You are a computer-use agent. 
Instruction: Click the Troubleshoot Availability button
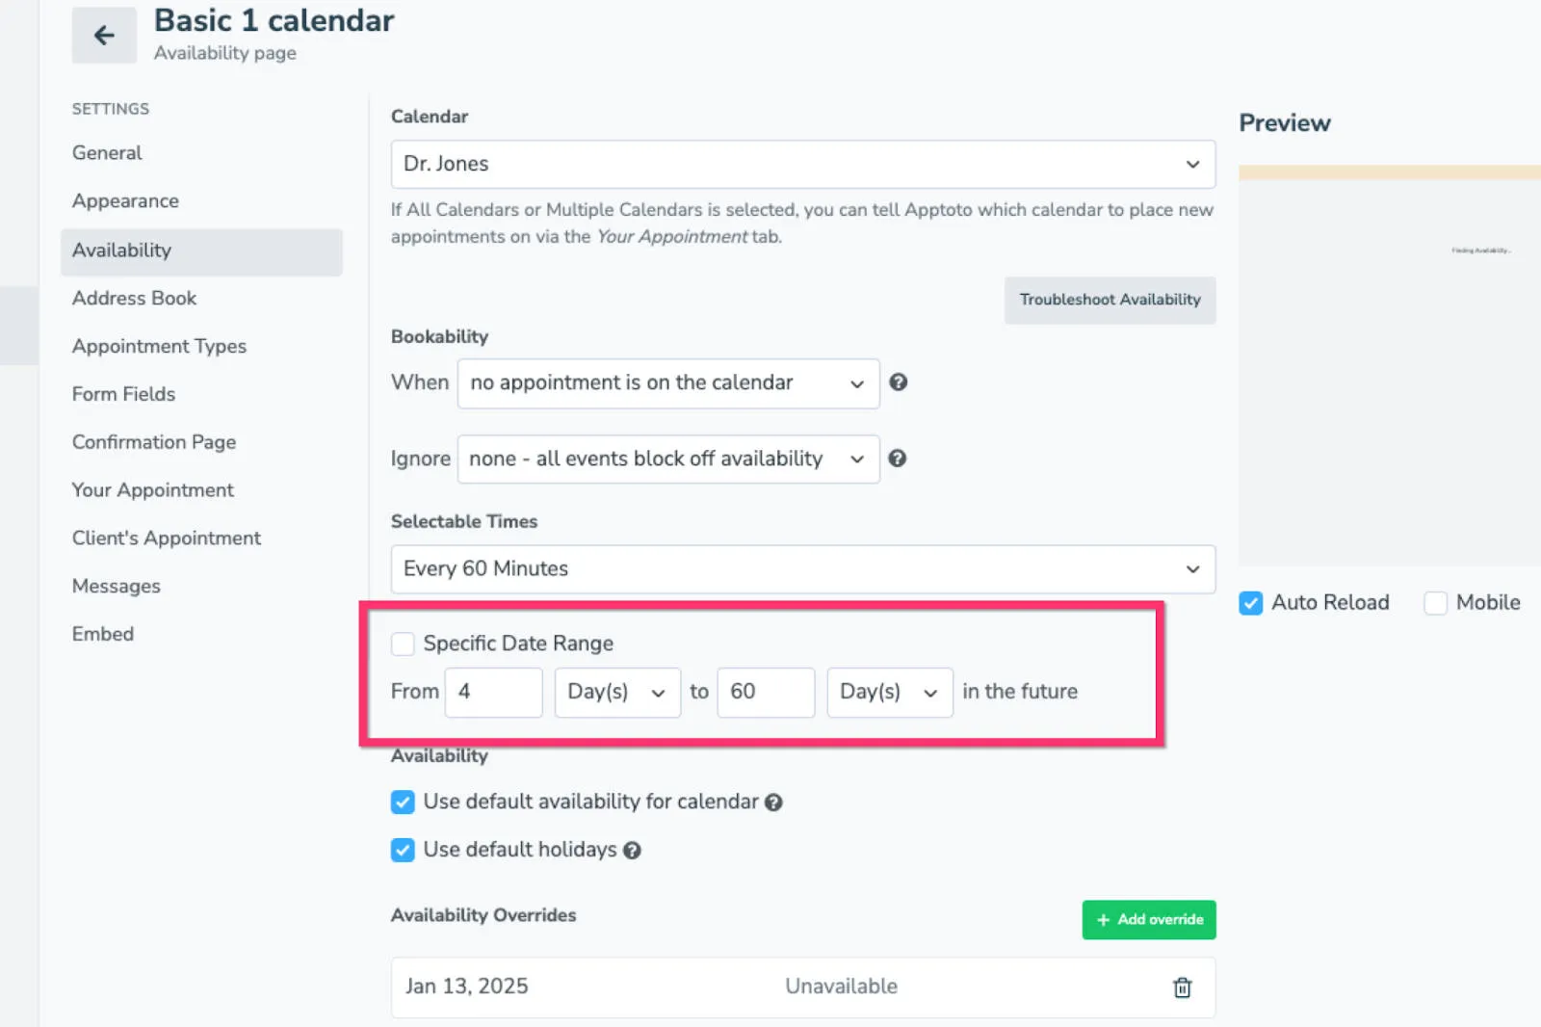pyautogui.click(x=1110, y=300)
